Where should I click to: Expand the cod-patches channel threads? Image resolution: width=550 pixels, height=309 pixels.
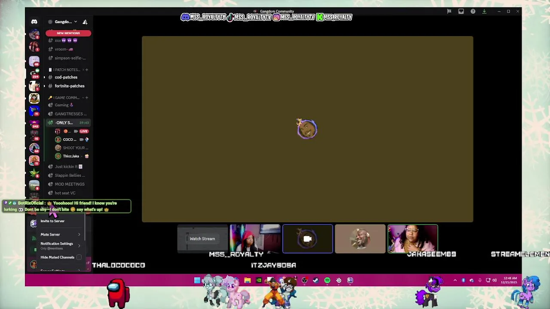point(44,77)
